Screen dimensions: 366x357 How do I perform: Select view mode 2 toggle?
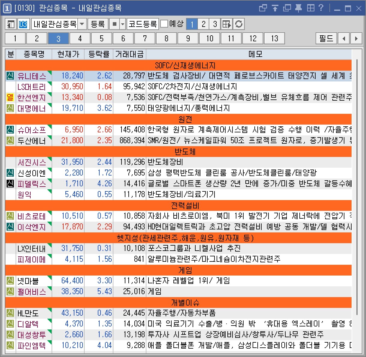(203, 24)
